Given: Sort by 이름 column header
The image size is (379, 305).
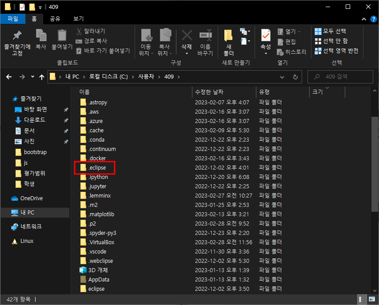Looking at the screenshot, I should [84, 92].
